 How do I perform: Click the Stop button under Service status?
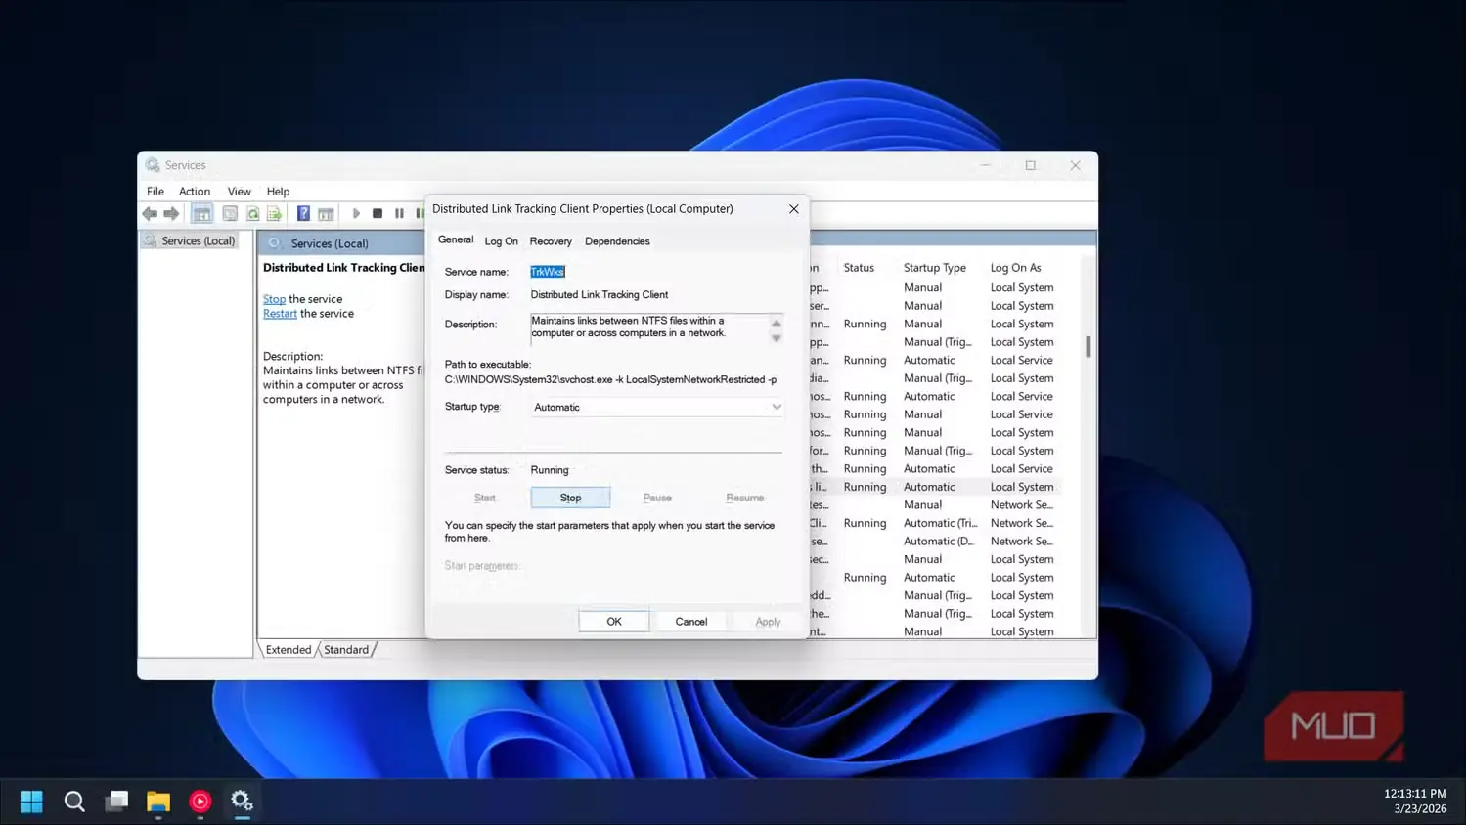click(570, 498)
